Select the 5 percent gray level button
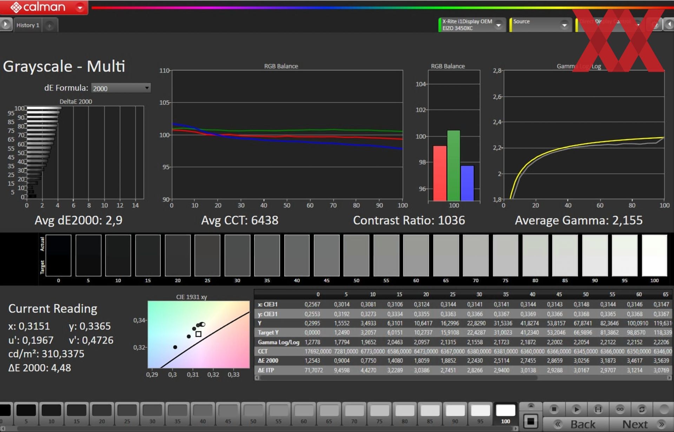This screenshot has width=674, height=432. pos(26,414)
